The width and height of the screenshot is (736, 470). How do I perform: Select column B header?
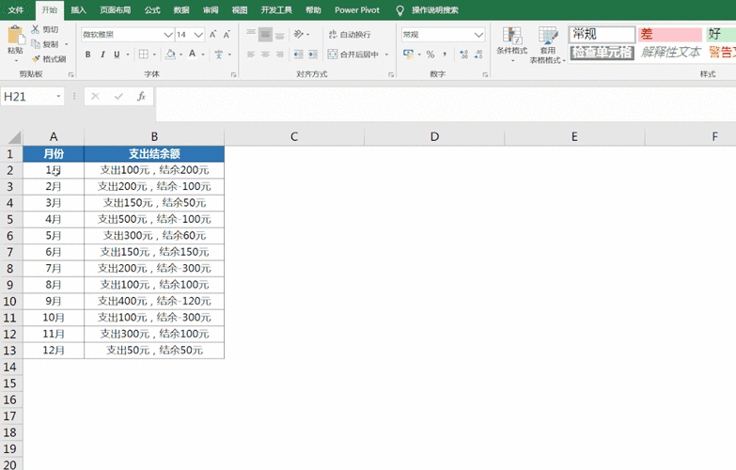(x=154, y=136)
